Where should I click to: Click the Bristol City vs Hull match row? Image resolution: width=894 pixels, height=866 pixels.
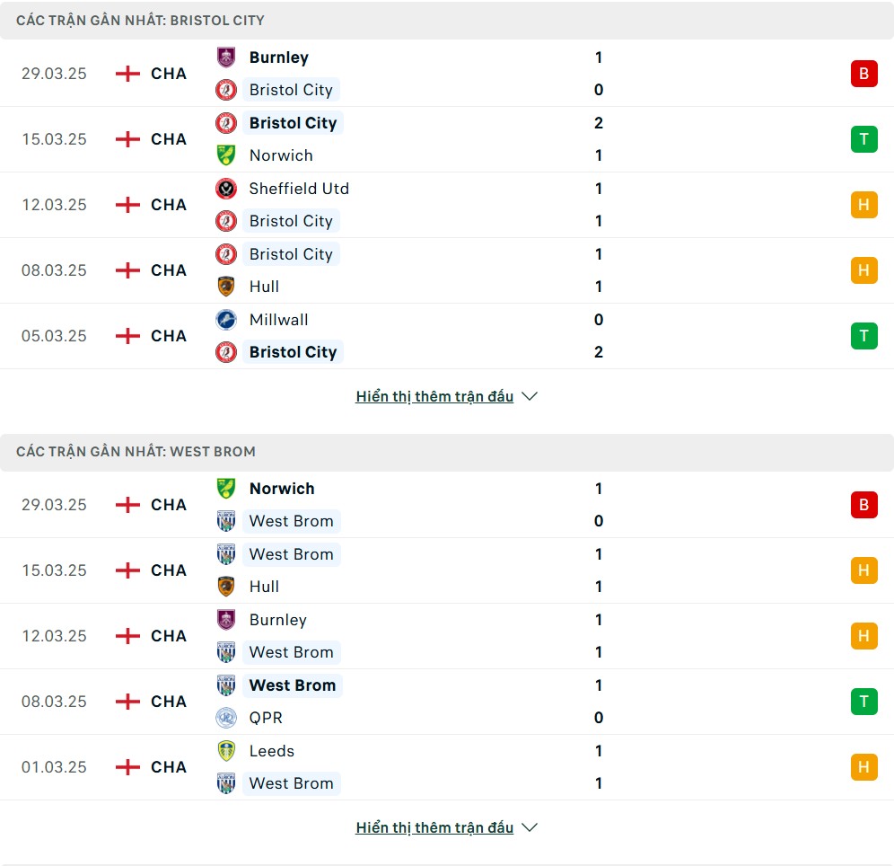pyautogui.click(x=447, y=270)
